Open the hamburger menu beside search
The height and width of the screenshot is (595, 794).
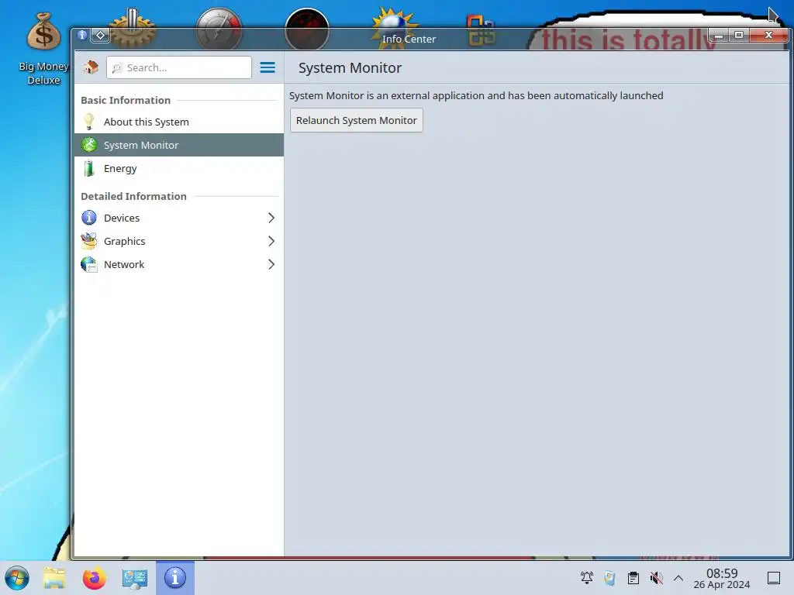(268, 67)
